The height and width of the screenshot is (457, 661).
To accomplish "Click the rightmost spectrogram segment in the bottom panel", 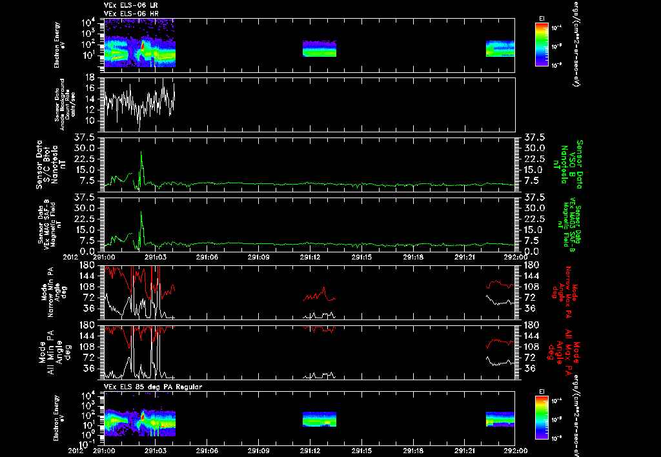I will click(x=500, y=419).
